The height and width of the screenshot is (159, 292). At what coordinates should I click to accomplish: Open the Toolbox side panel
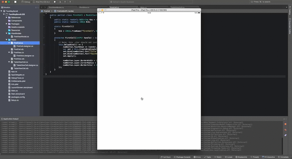pyautogui.click(x=290, y=11)
